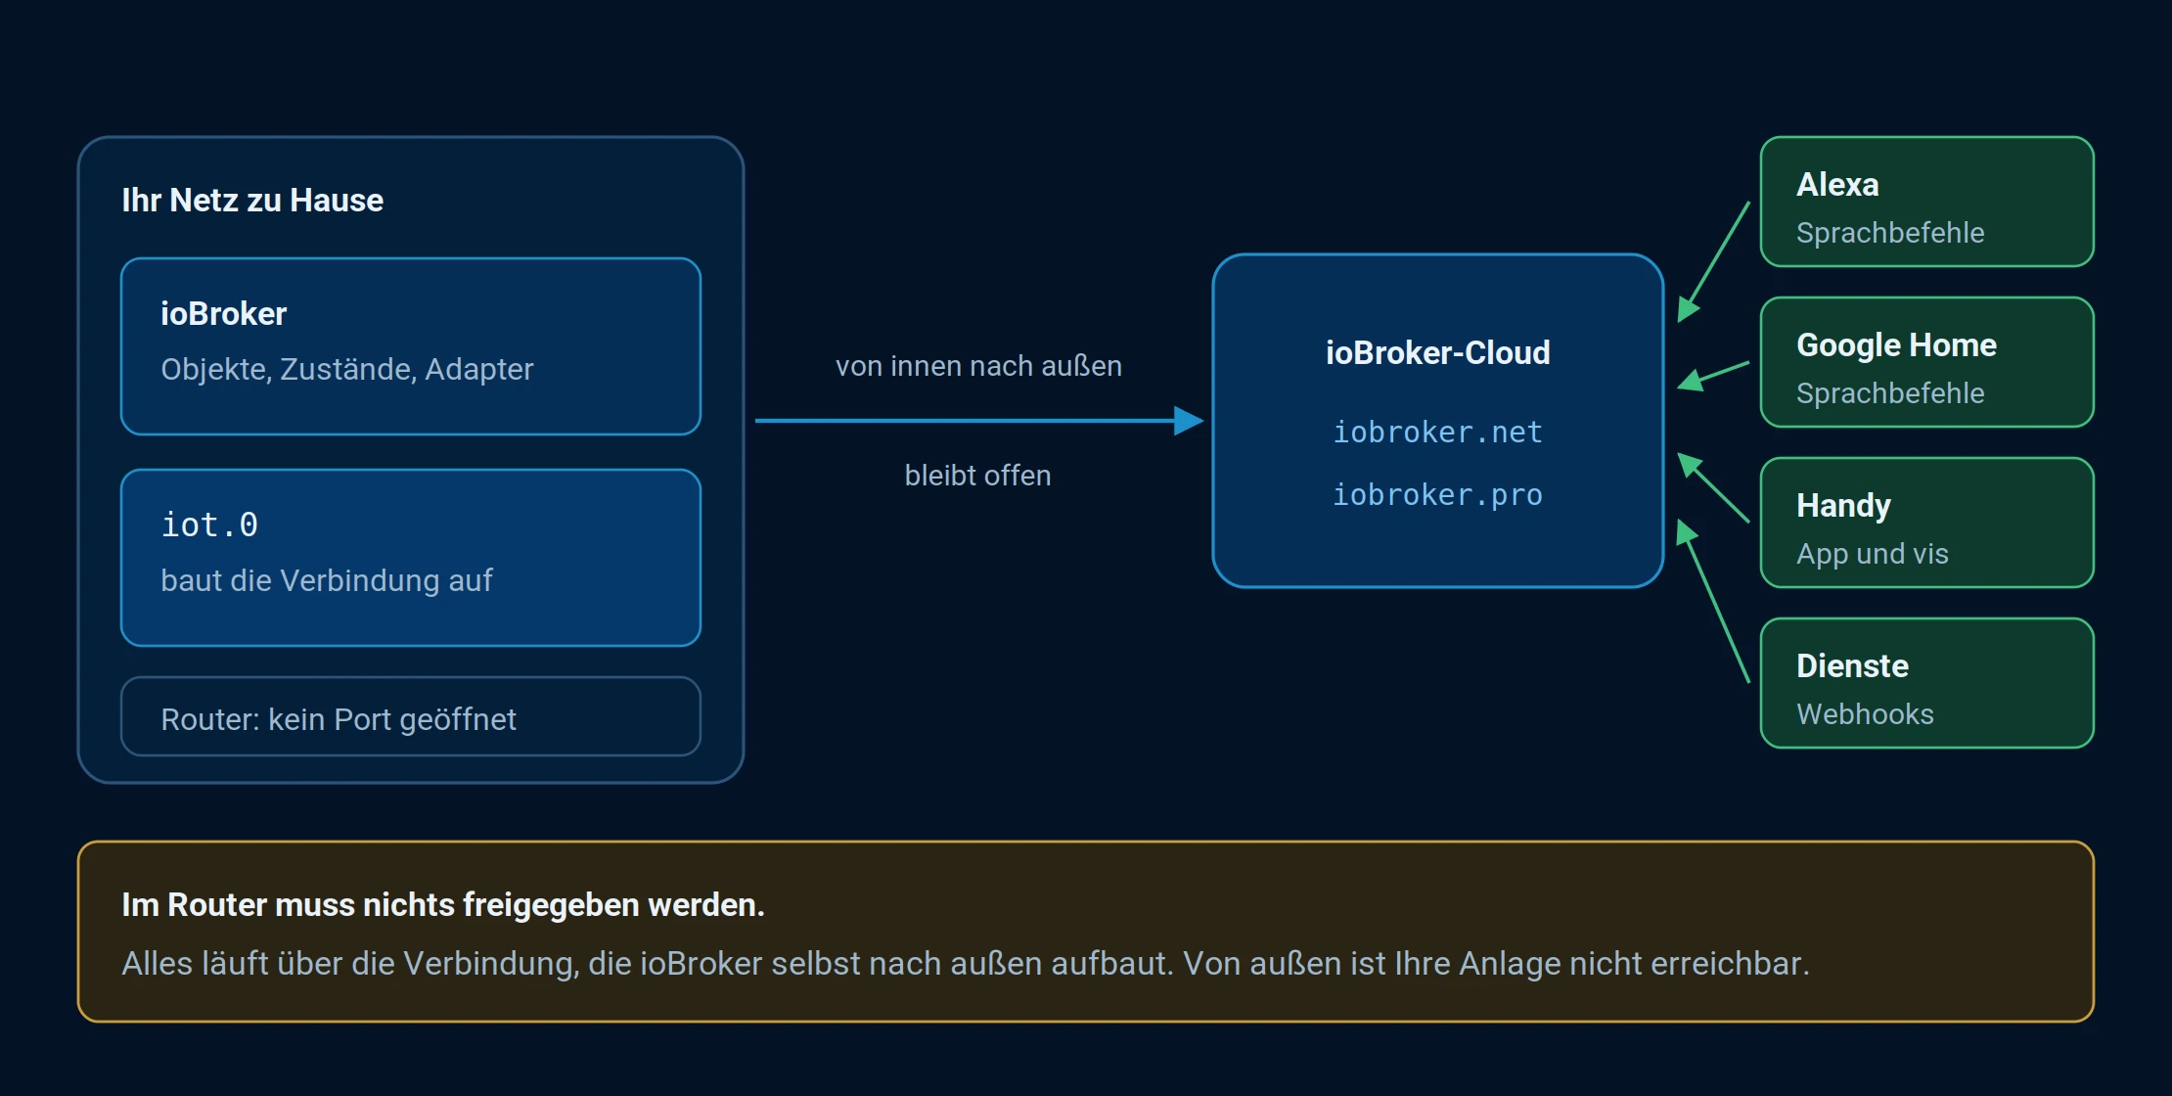Image resolution: width=2172 pixels, height=1096 pixels.
Task: Click the 'Ihr Netz zu Hause' heading
Action: [252, 201]
